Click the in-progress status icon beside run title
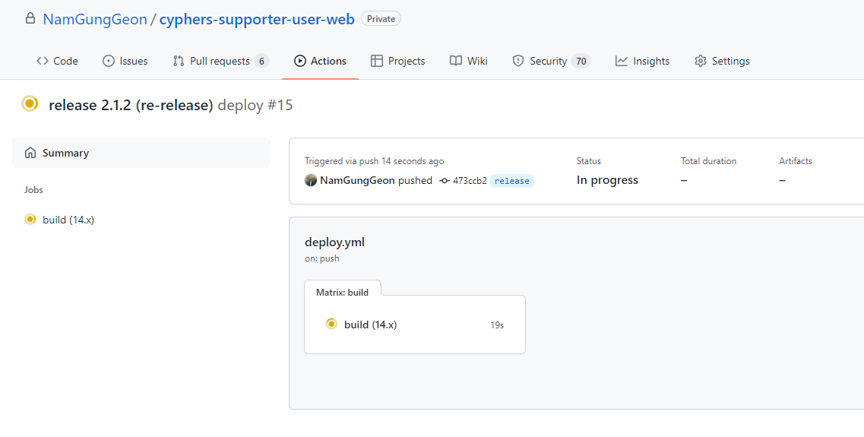 click(x=30, y=103)
